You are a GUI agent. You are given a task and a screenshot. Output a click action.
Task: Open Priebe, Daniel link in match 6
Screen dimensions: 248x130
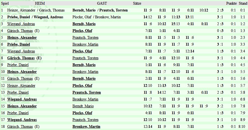pos(18,44)
